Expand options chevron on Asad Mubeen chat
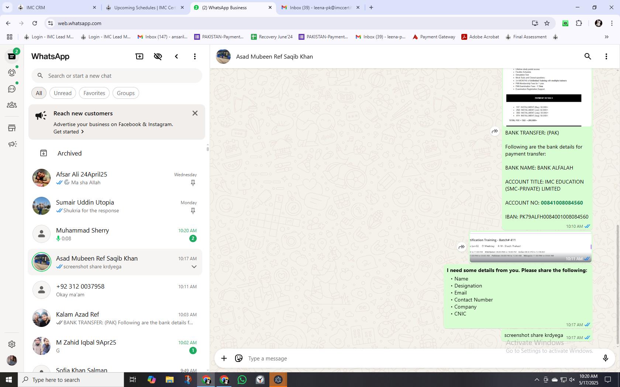620x387 pixels. coord(194,266)
